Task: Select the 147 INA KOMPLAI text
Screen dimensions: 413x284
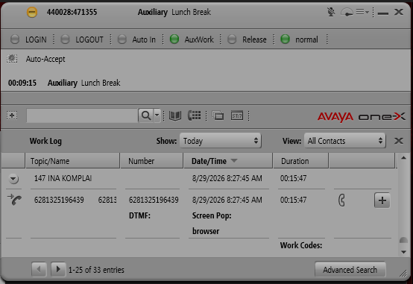Action: 63,178
